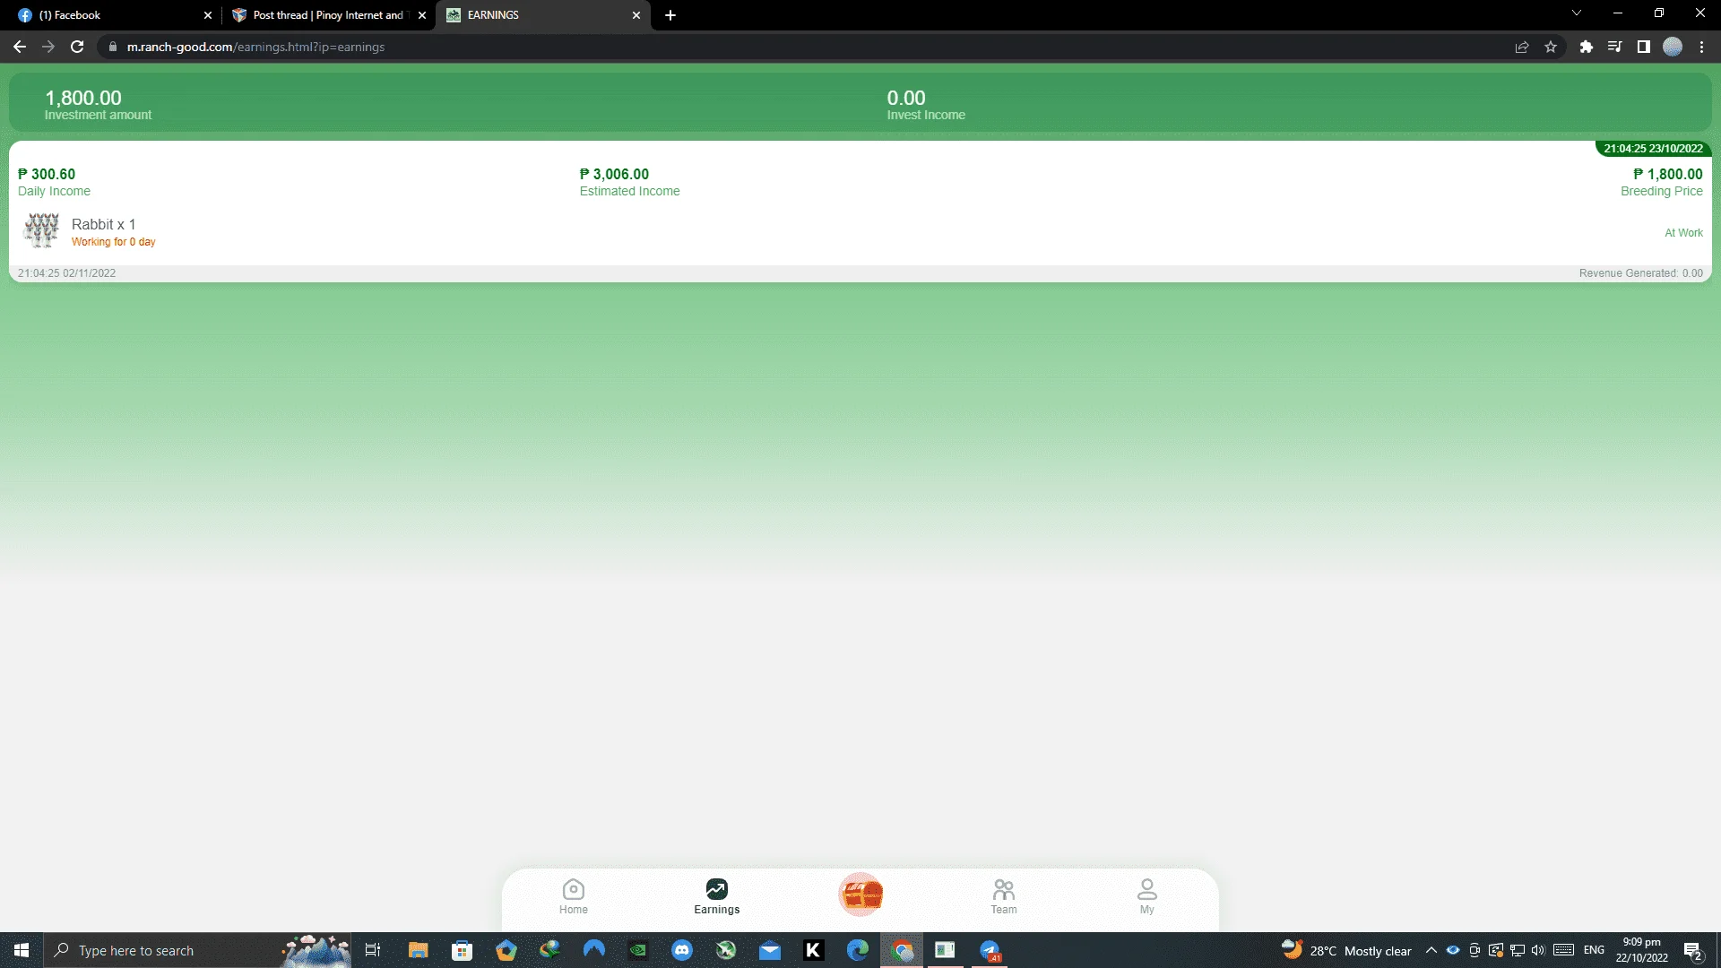Click the browser forward arrow
The height and width of the screenshot is (968, 1721).
(x=48, y=47)
